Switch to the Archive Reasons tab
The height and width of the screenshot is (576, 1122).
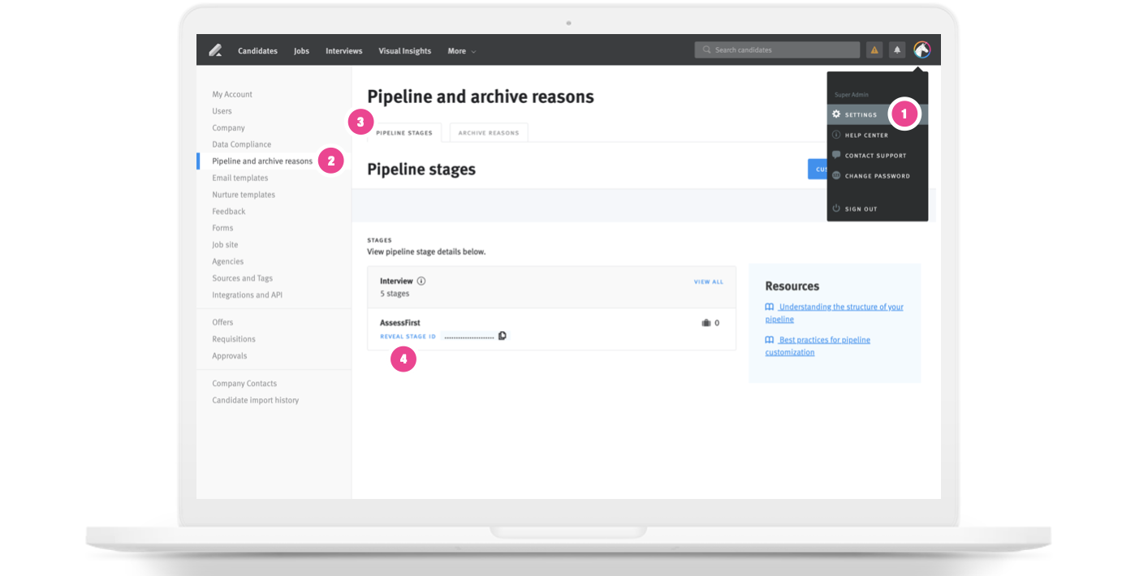click(x=488, y=133)
